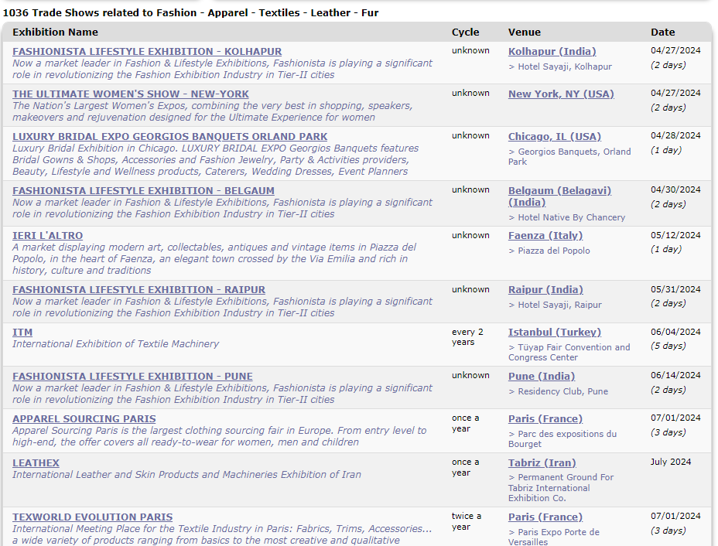The width and height of the screenshot is (718, 546).
Task: Open the Texworld Evolution Paris link
Action: tap(93, 517)
